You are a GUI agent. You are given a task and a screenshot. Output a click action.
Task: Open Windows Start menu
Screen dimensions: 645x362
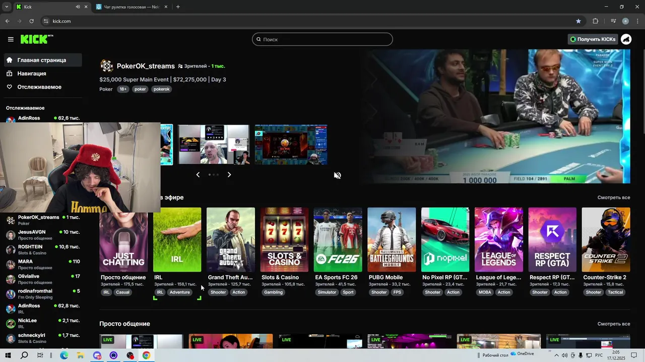[x=8, y=355]
